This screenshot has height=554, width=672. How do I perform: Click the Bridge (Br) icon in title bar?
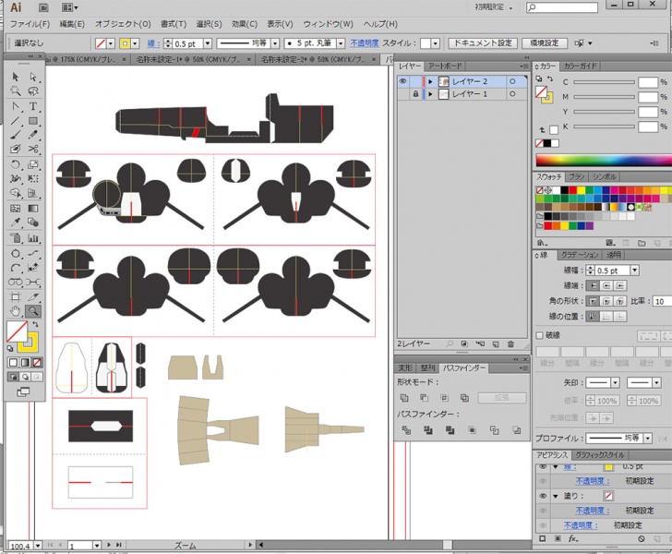point(43,7)
